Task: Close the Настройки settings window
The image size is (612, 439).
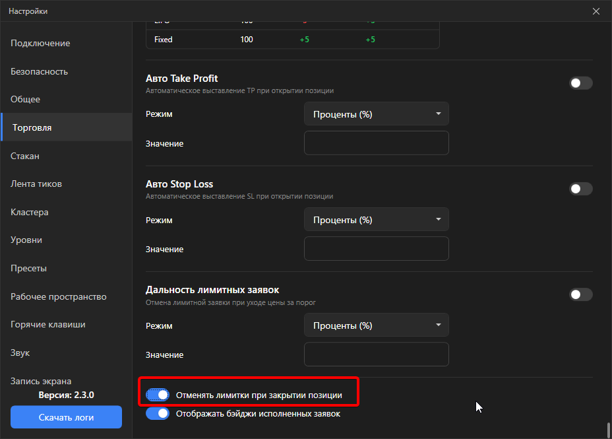Action: pyautogui.click(x=596, y=11)
